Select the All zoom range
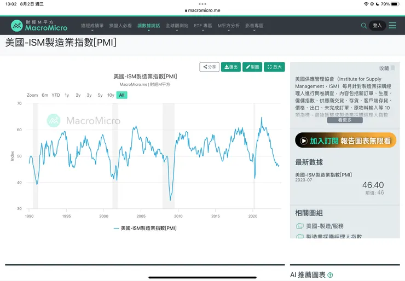The image size is (405, 281). [x=121, y=95]
